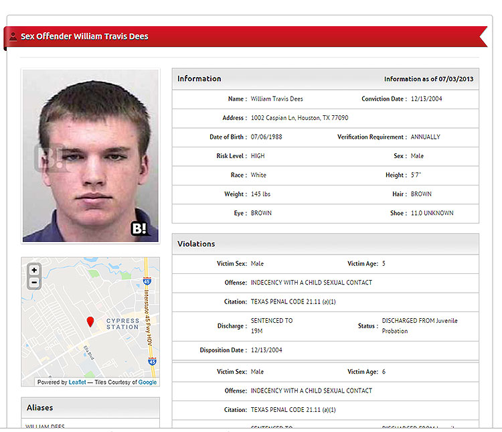Viewport: 502px width, 432px height.
Task: Click upper Interstate 45 shield on map
Action: 147,281
